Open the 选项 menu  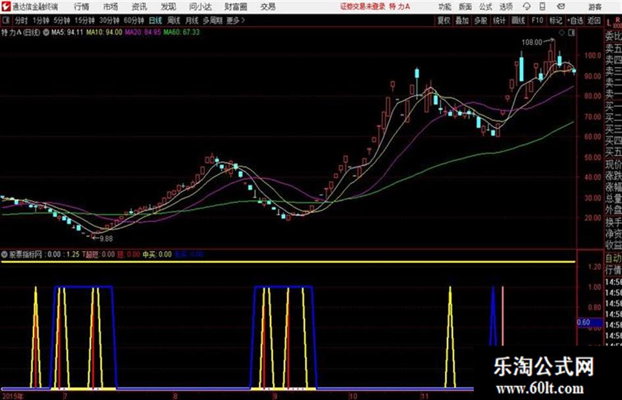(505, 7)
